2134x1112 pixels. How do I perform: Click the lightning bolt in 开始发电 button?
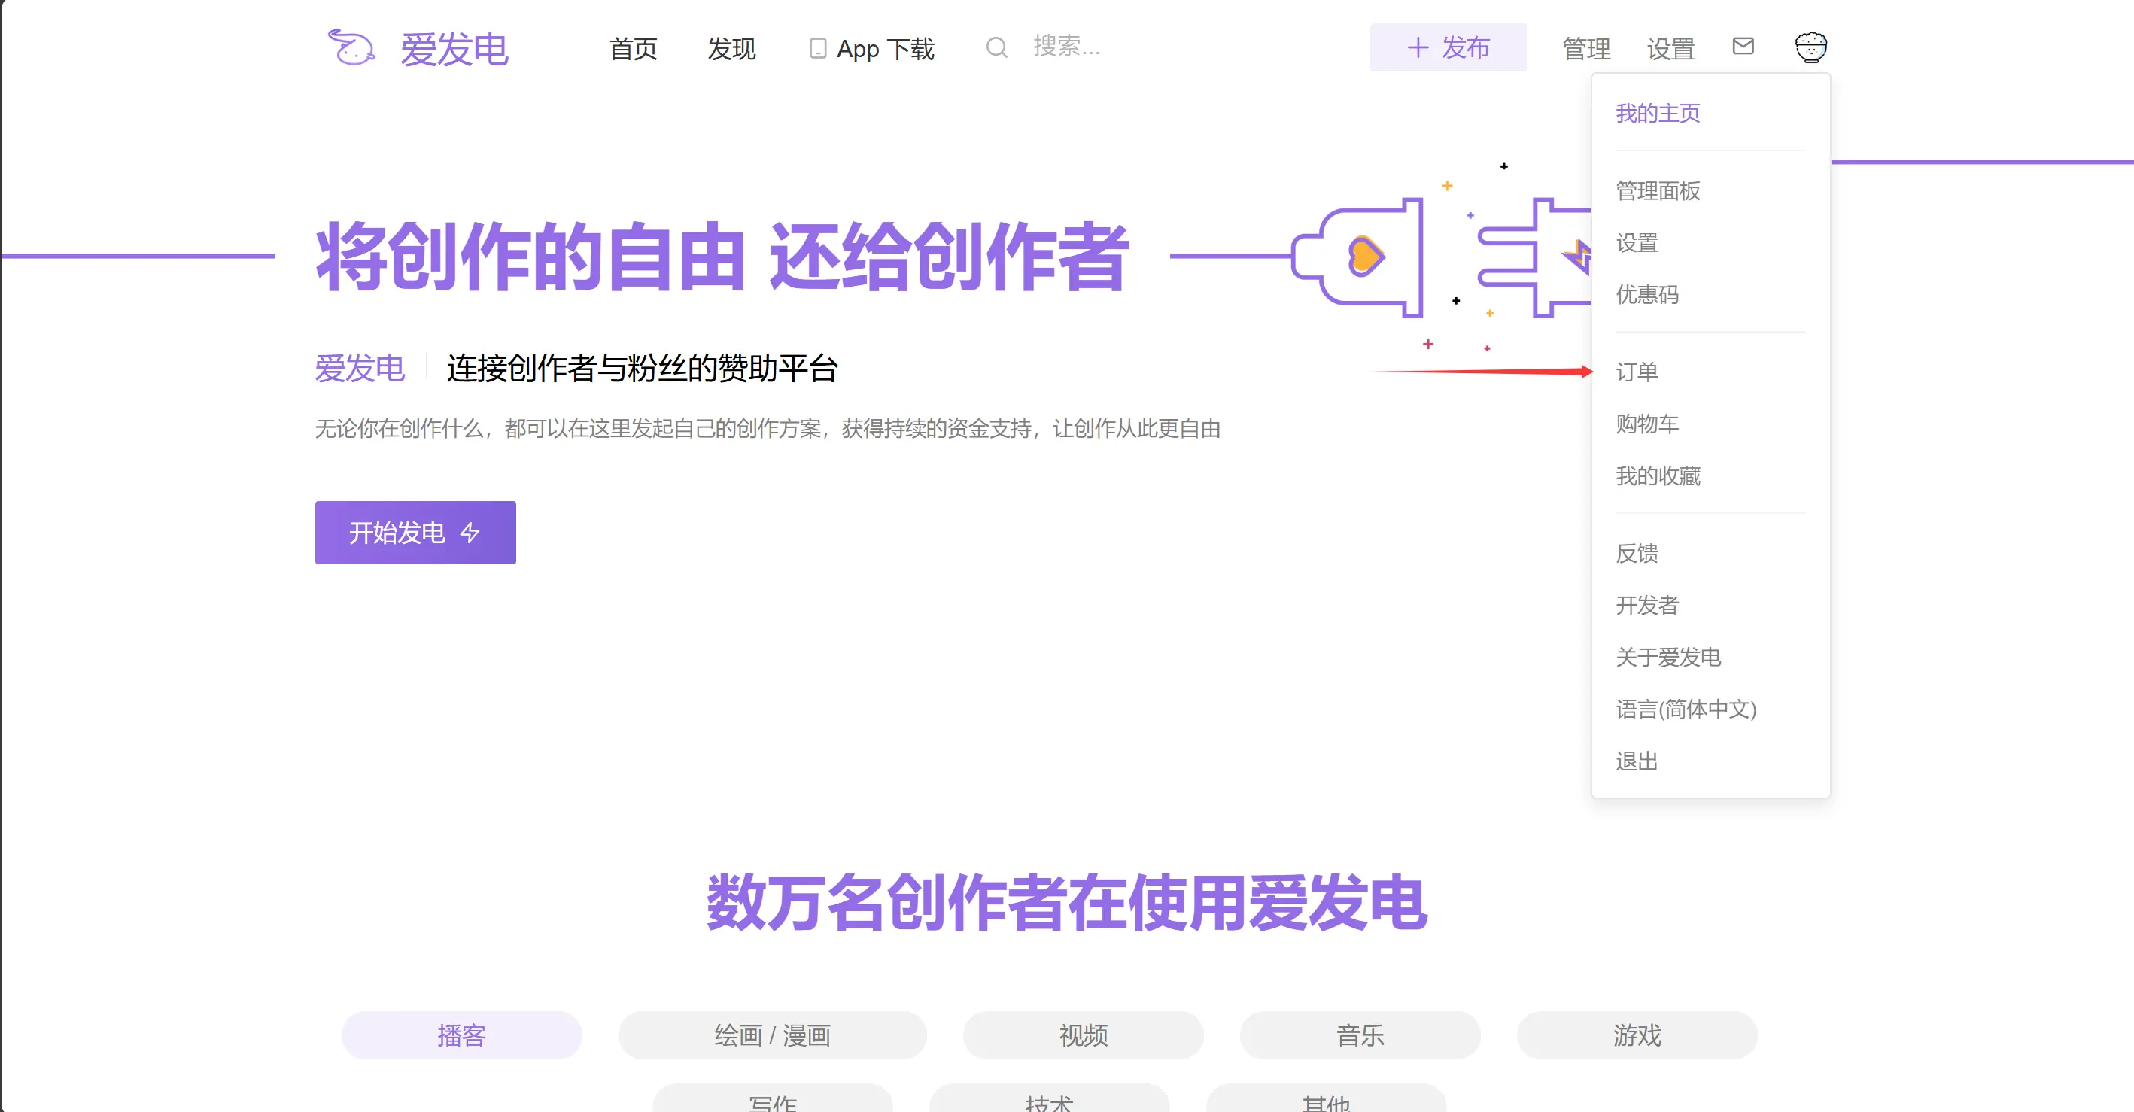[470, 533]
